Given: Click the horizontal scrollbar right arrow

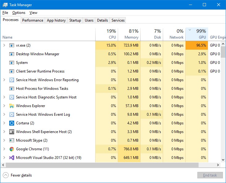Looking at the screenshot, I should click(218, 165).
